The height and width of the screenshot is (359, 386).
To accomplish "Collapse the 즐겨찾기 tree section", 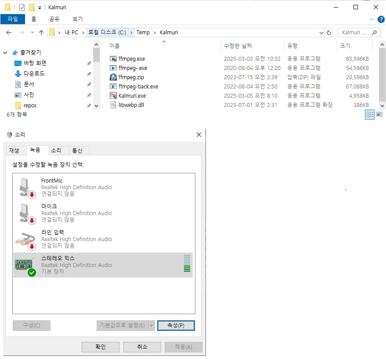I will tap(5, 52).
